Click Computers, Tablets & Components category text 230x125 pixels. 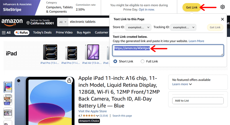60,9
